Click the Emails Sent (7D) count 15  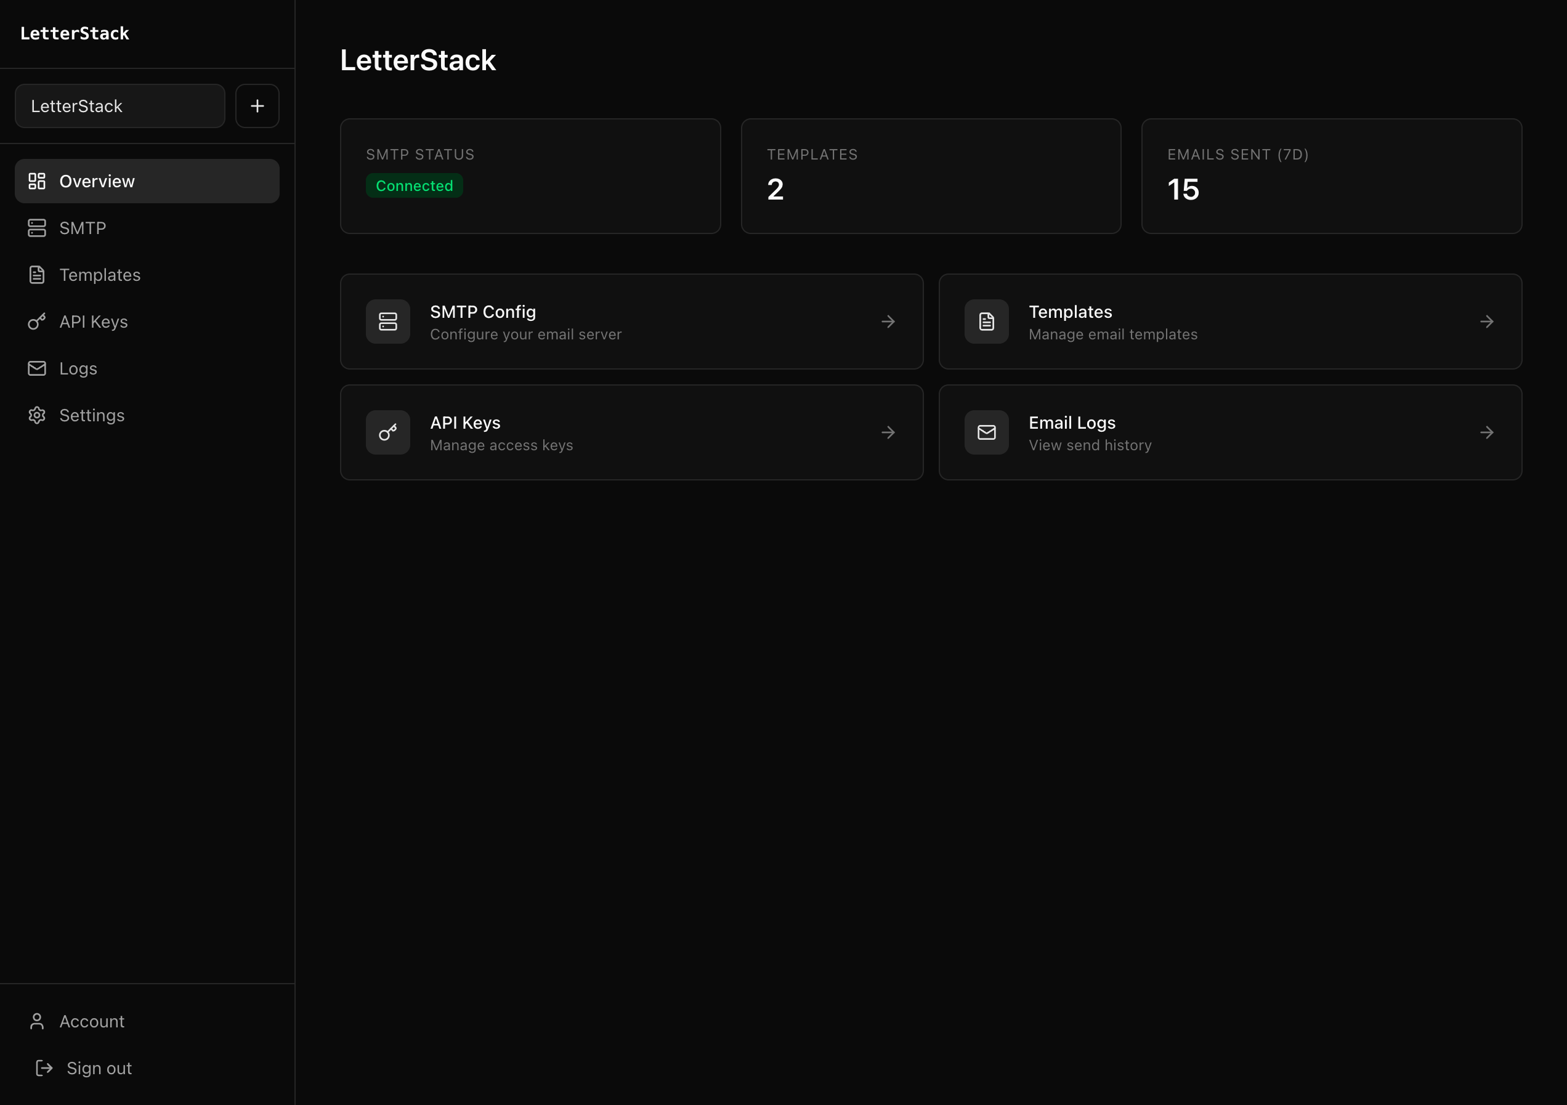point(1183,189)
